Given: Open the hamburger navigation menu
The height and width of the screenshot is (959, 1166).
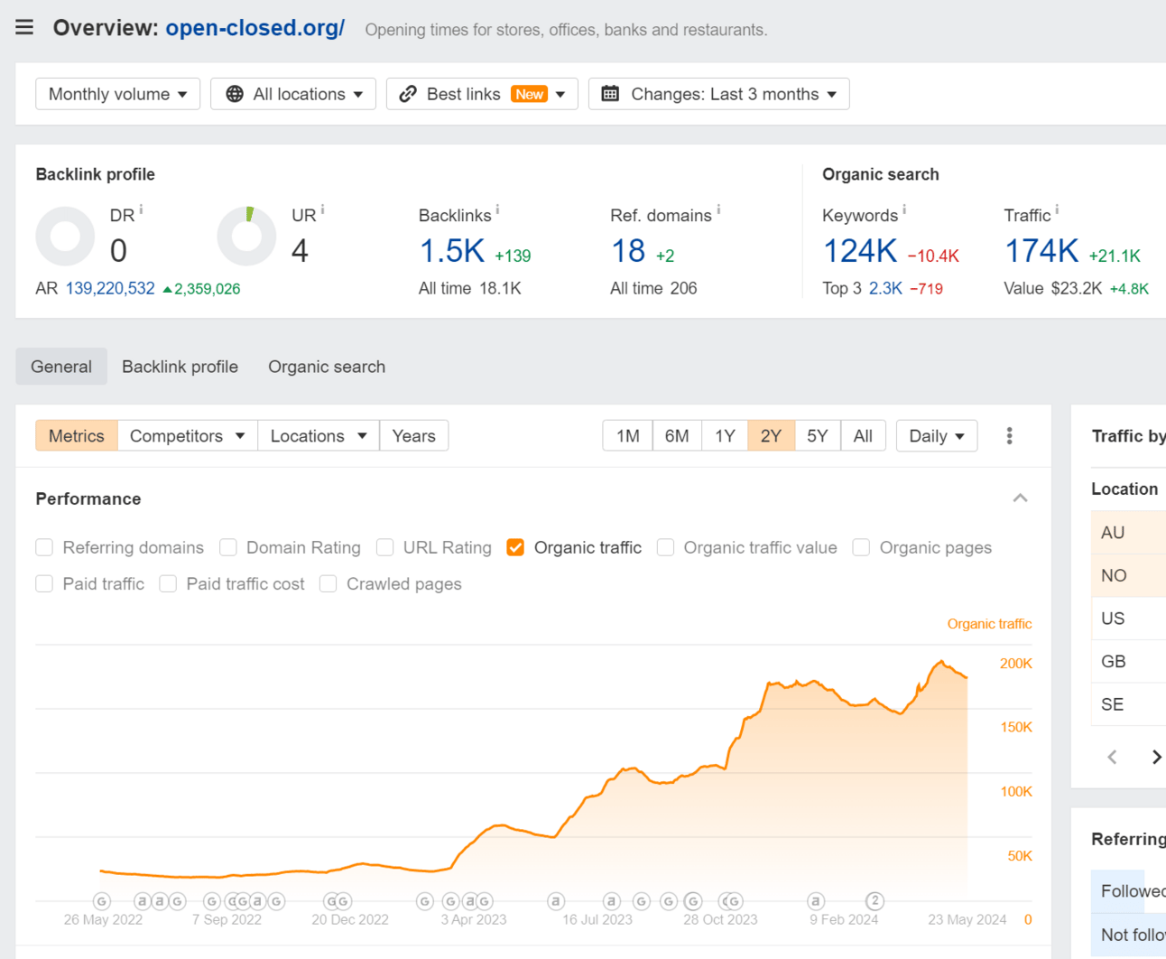Looking at the screenshot, I should tap(24, 27).
